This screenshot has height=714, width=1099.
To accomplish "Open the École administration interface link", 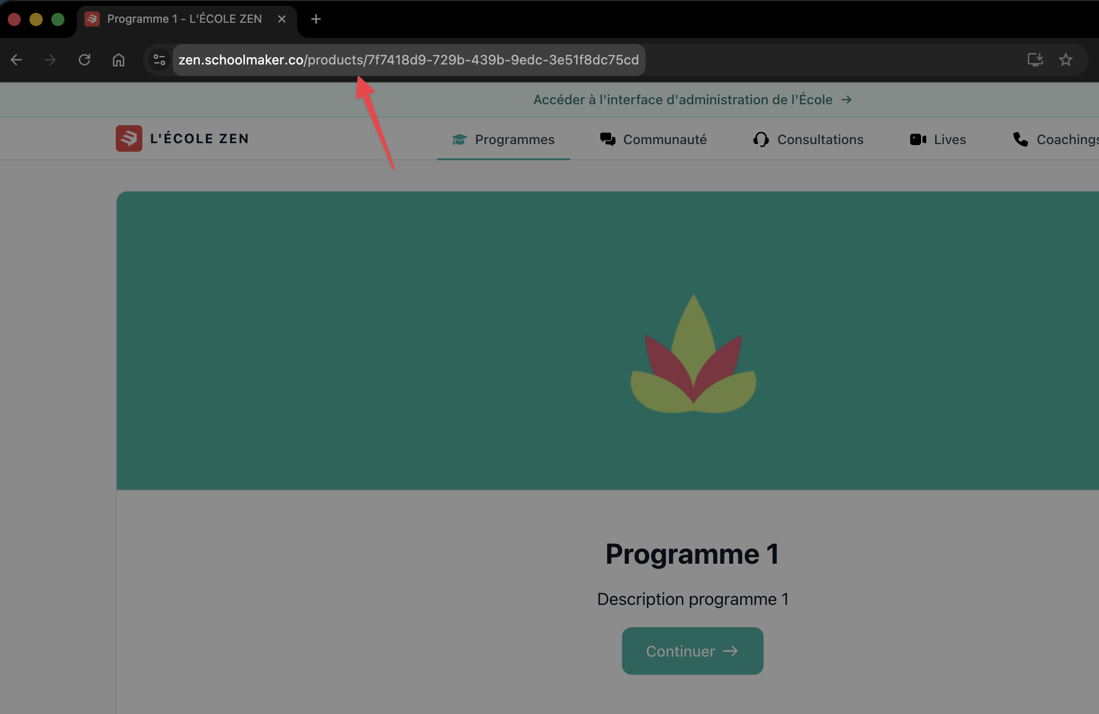I will [692, 100].
